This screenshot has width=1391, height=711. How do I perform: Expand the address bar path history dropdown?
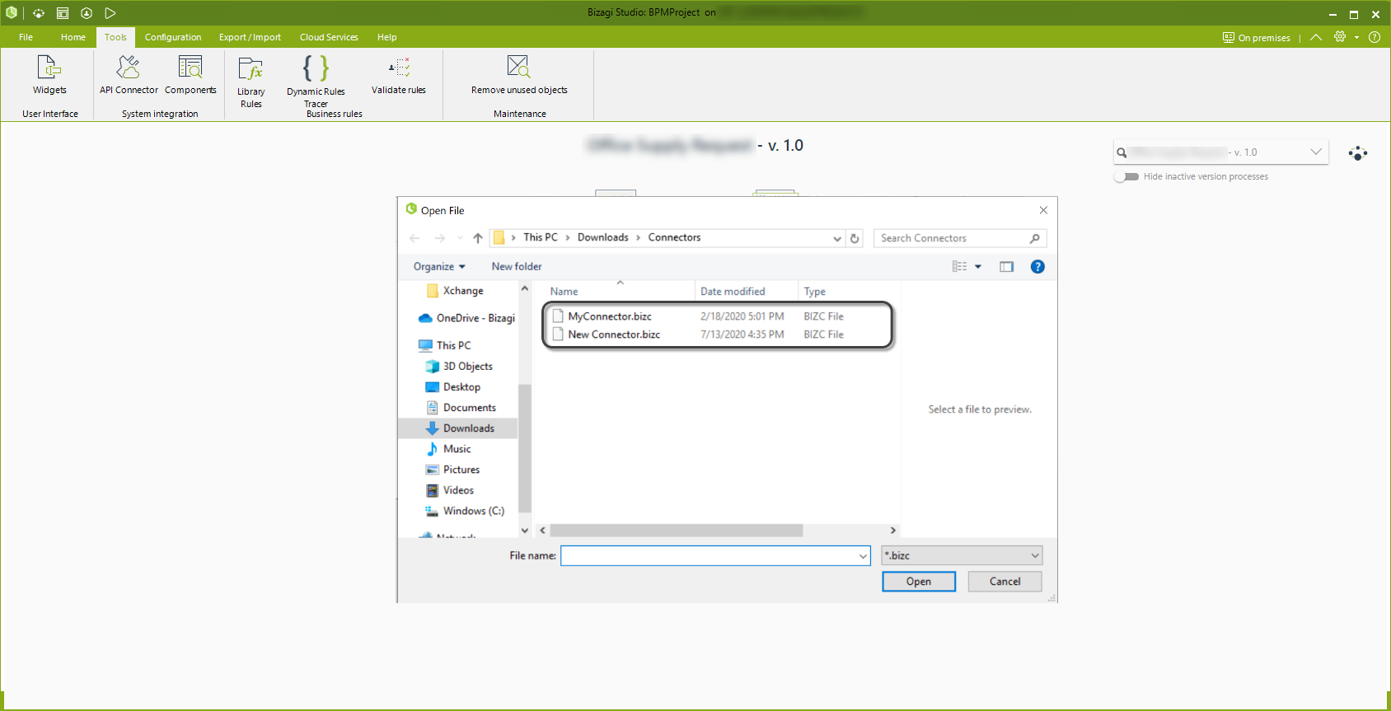pos(837,238)
